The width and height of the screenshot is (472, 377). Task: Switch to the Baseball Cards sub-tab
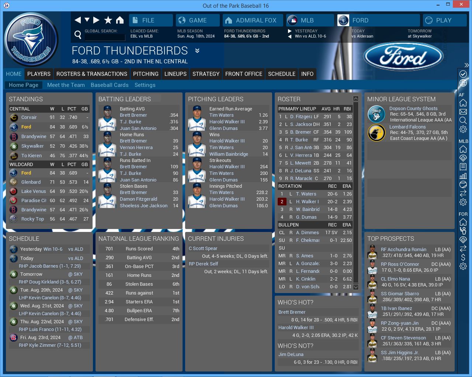(x=110, y=85)
